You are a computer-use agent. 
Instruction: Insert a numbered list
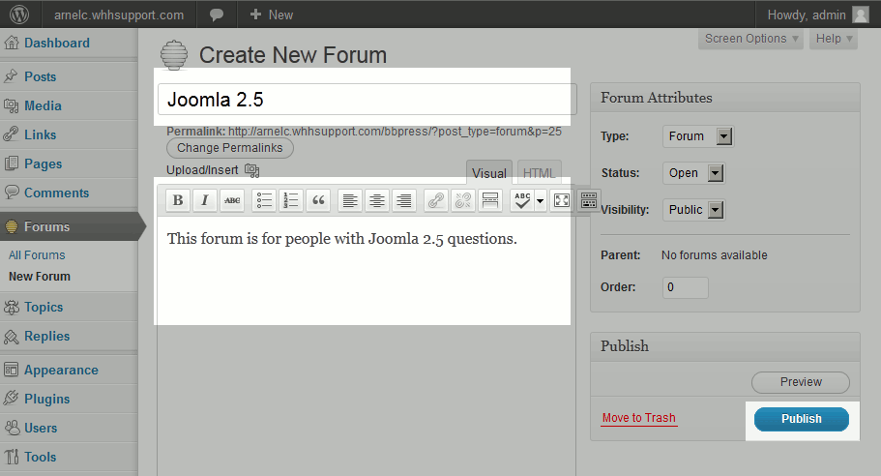291,200
